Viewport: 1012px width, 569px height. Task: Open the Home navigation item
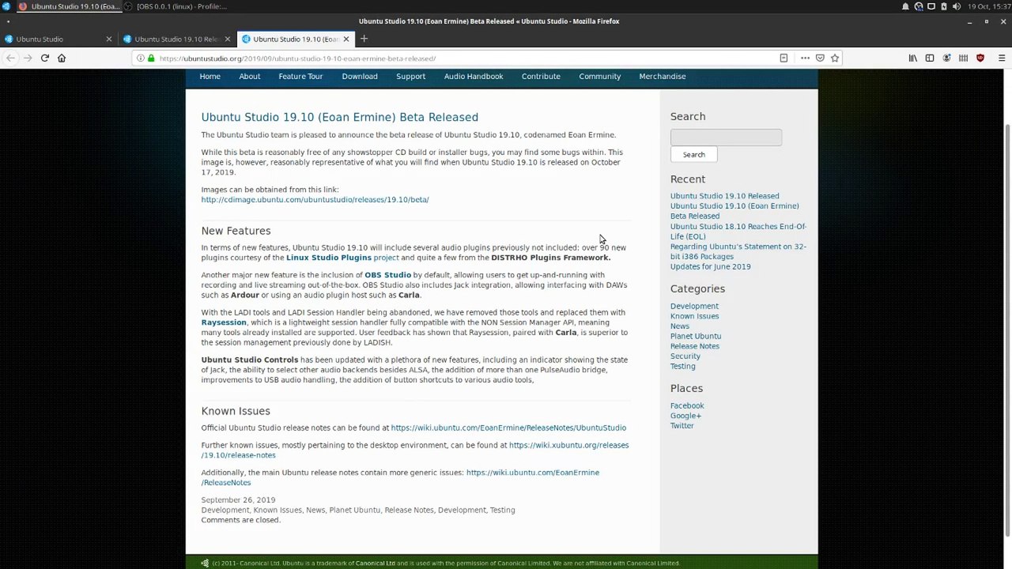[210, 77]
